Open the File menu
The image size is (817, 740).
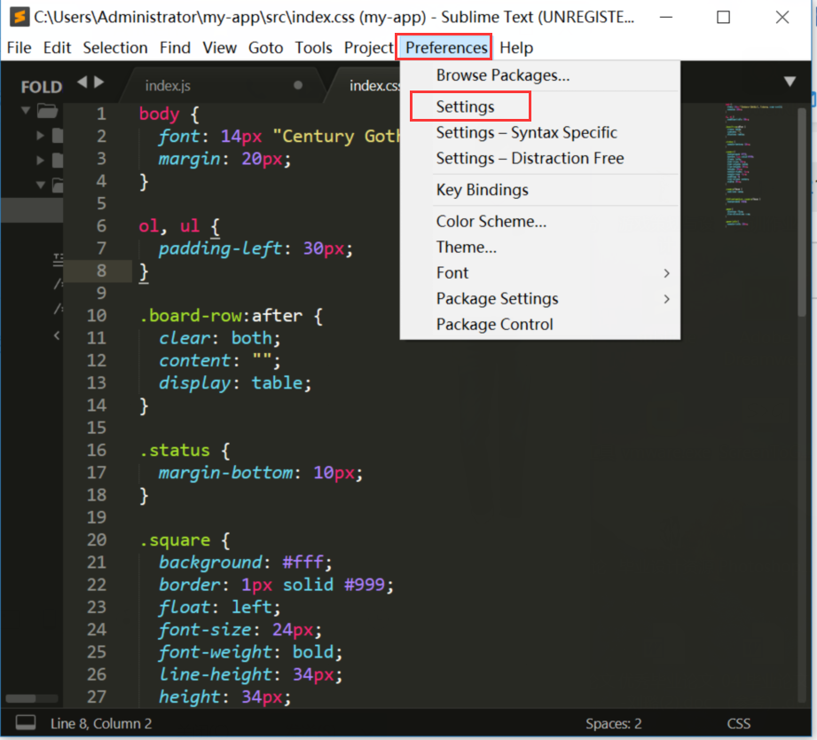point(20,47)
